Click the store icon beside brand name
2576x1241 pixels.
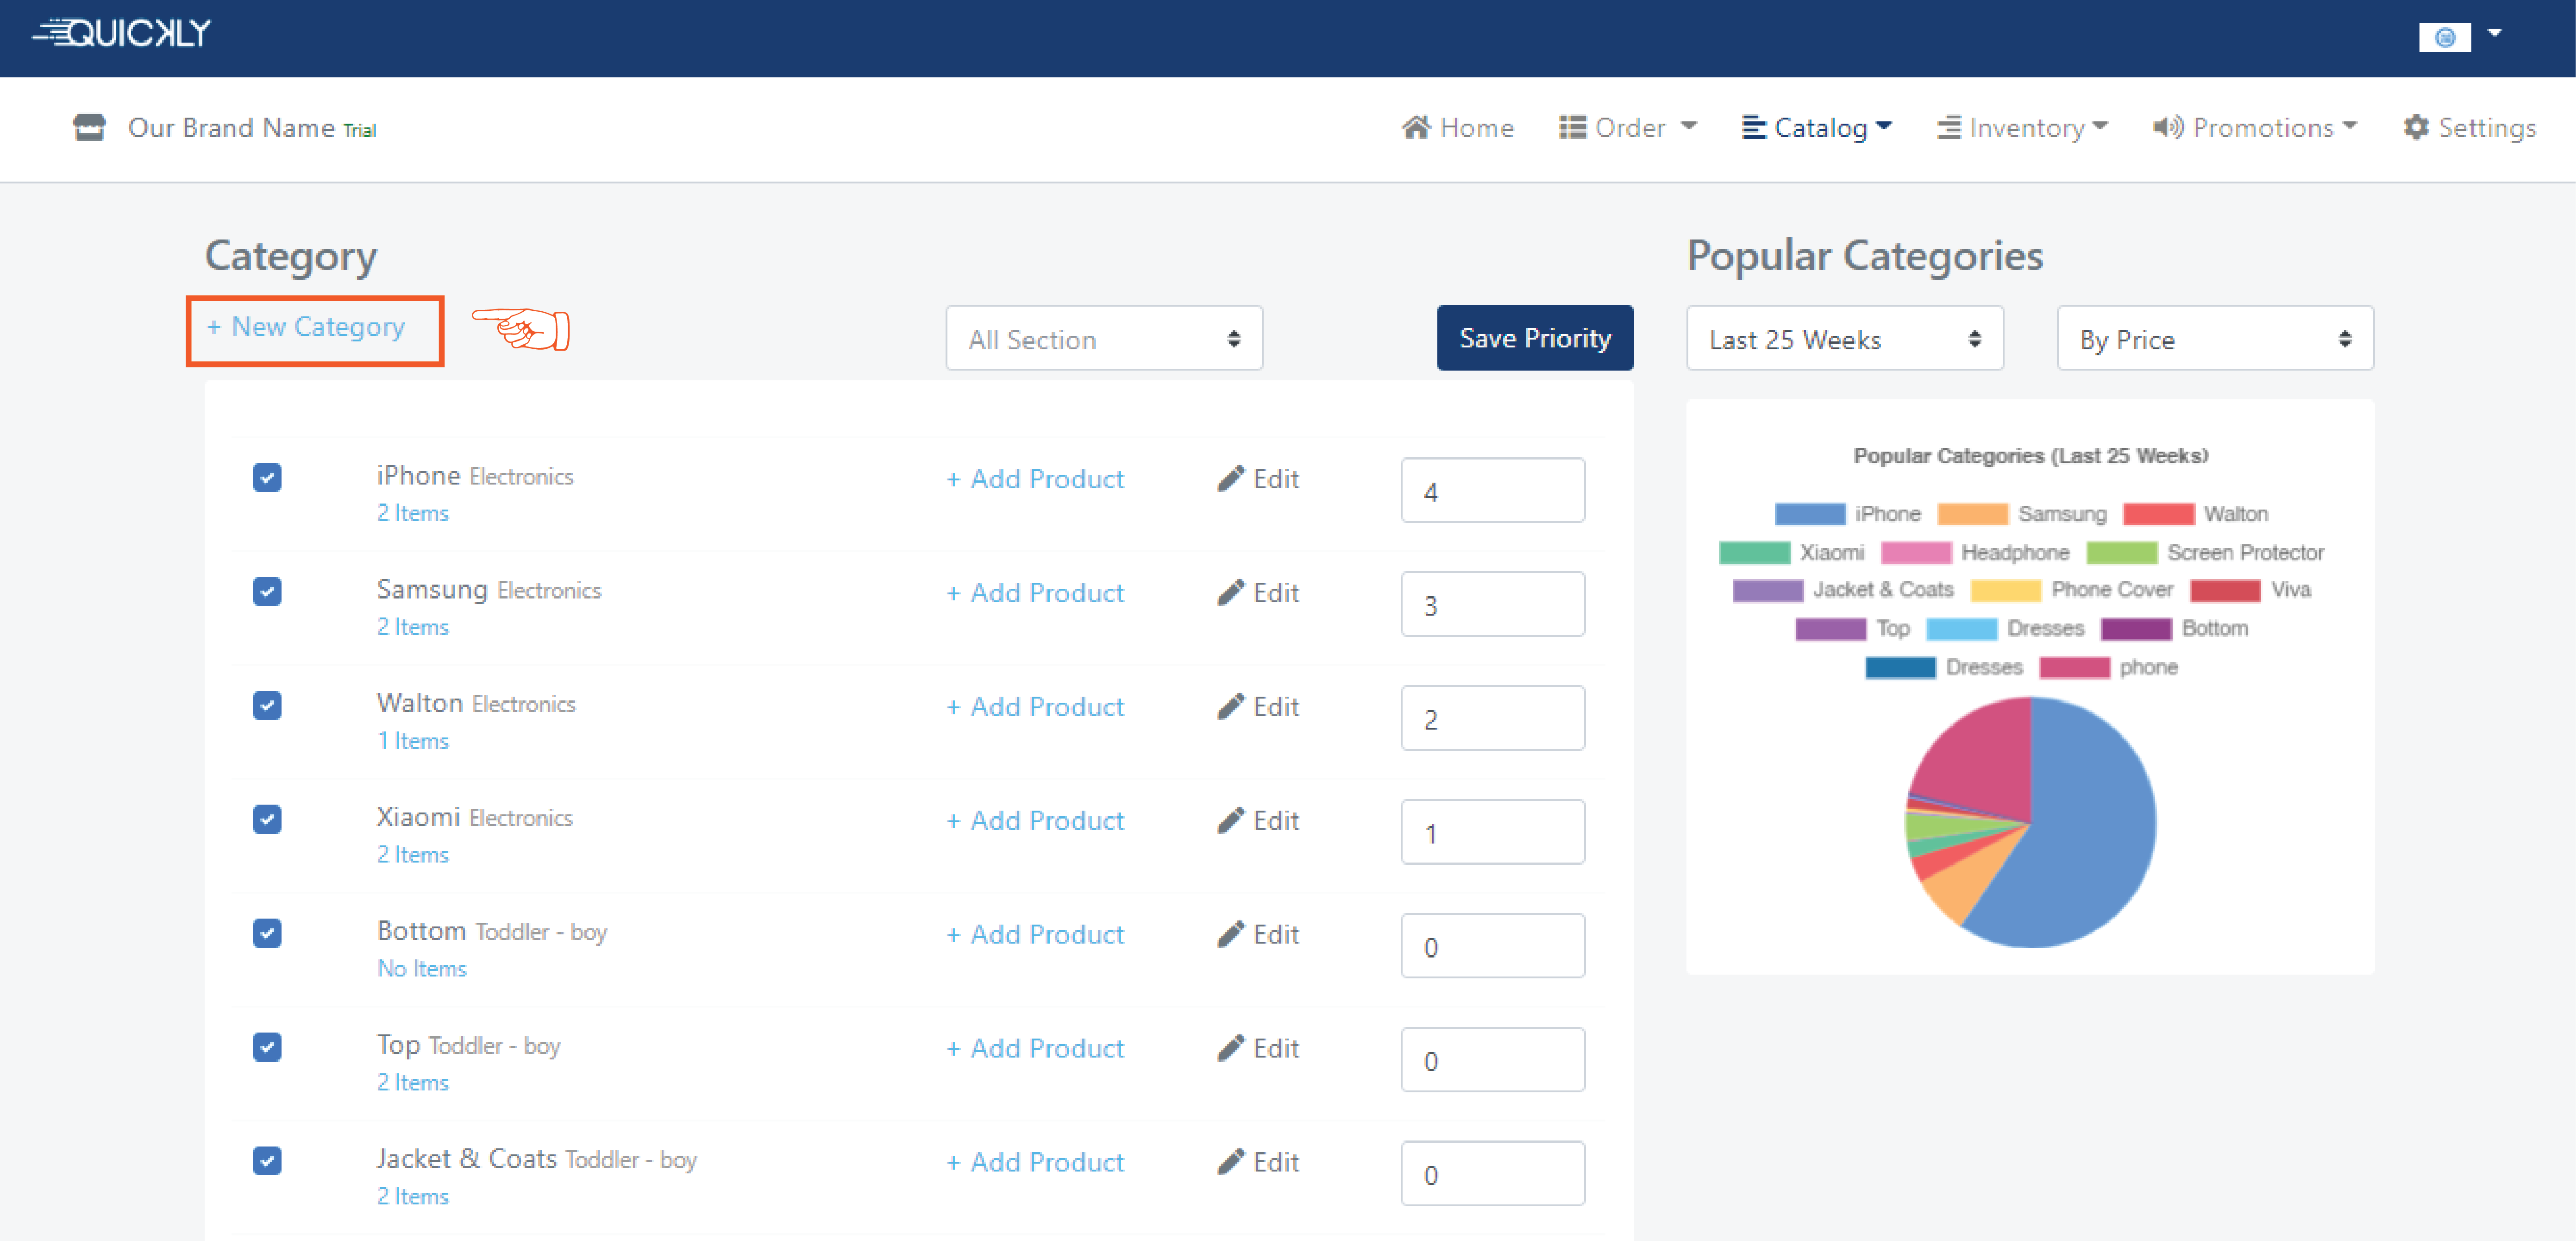(89, 127)
